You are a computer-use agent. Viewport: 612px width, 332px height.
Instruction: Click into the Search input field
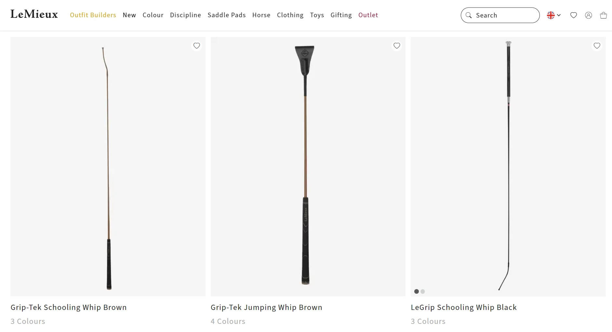504,15
